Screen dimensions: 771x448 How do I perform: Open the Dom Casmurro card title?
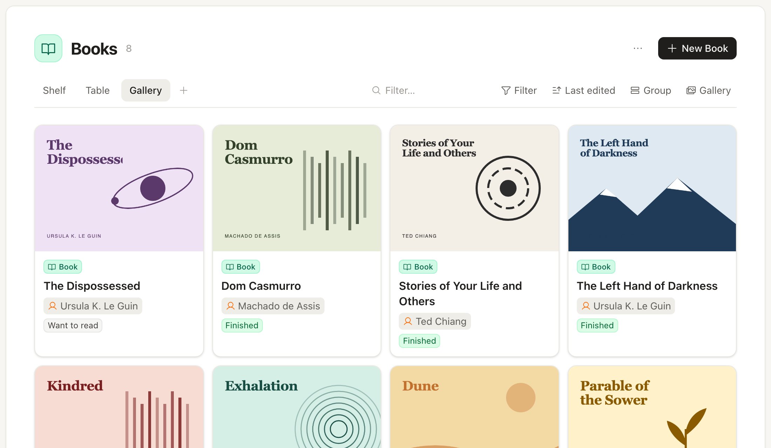pos(261,286)
